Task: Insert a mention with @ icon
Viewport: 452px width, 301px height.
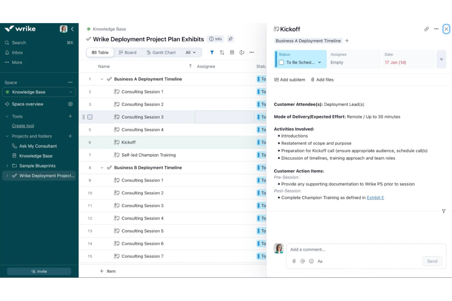Action: click(303, 261)
